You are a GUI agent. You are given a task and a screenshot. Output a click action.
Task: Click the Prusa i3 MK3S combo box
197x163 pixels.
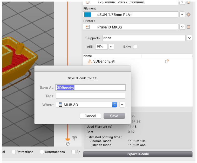pyautogui.click(x=130, y=27)
